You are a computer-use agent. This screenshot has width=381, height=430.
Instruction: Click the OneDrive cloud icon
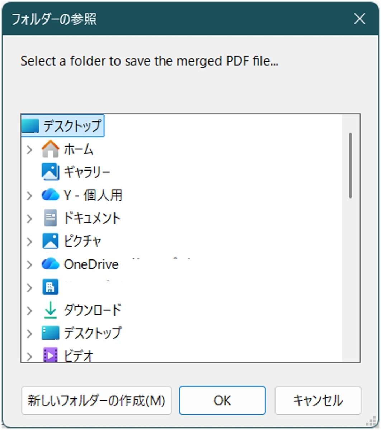coord(50,264)
